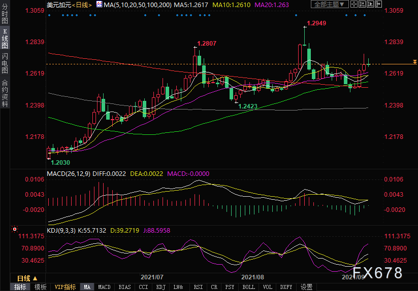Open the 分时图 intraday chart view
The height and width of the screenshot is (291, 418).
coord(5,13)
